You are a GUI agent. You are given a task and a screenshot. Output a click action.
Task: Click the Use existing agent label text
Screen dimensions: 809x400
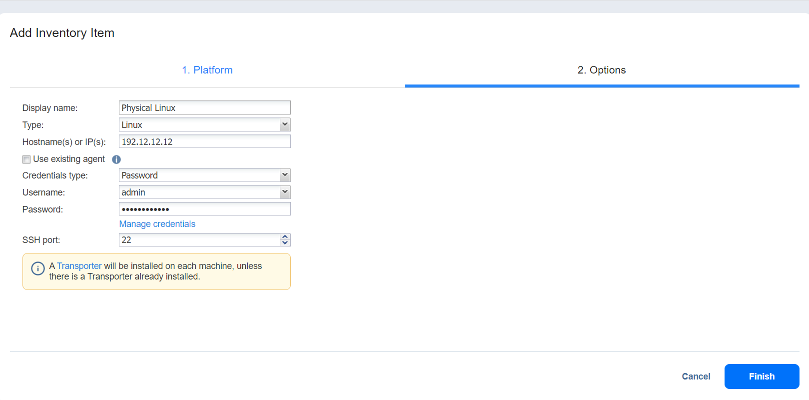pos(69,159)
